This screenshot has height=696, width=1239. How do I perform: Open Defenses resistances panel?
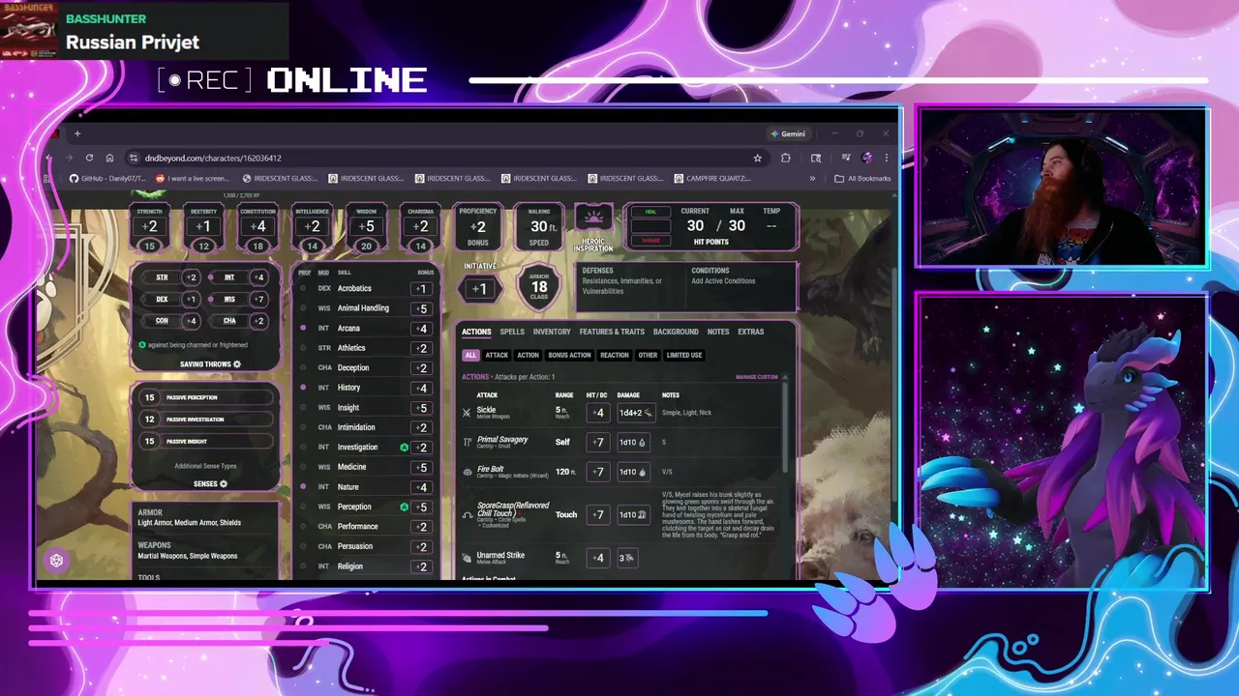click(630, 286)
